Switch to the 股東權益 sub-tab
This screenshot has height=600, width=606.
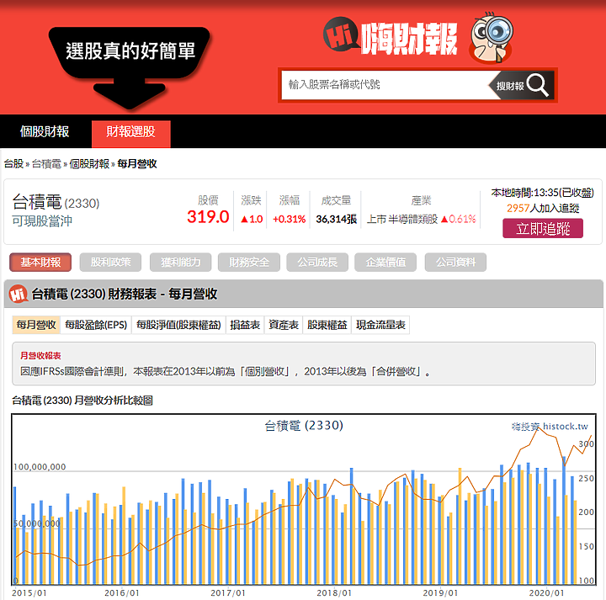pos(327,325)
